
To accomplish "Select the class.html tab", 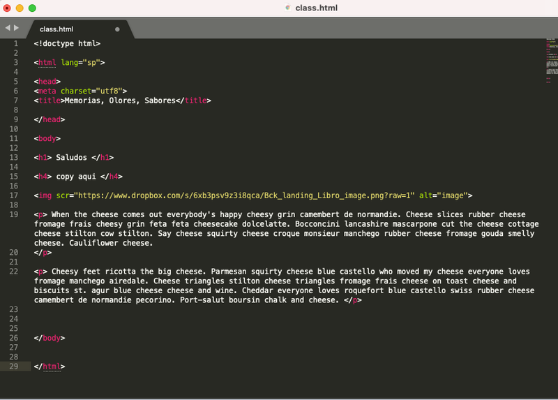I will tap(57, 29).
